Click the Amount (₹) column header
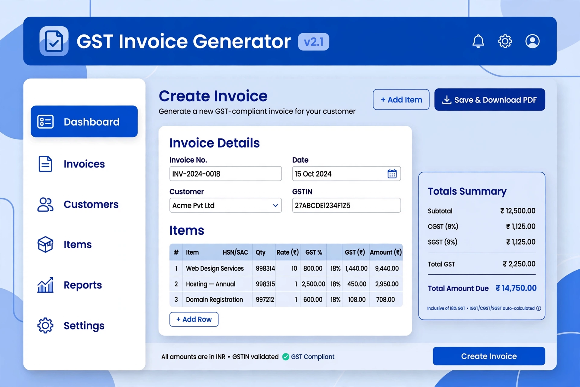This screenshot has width=580, height=387. [386, 252]
